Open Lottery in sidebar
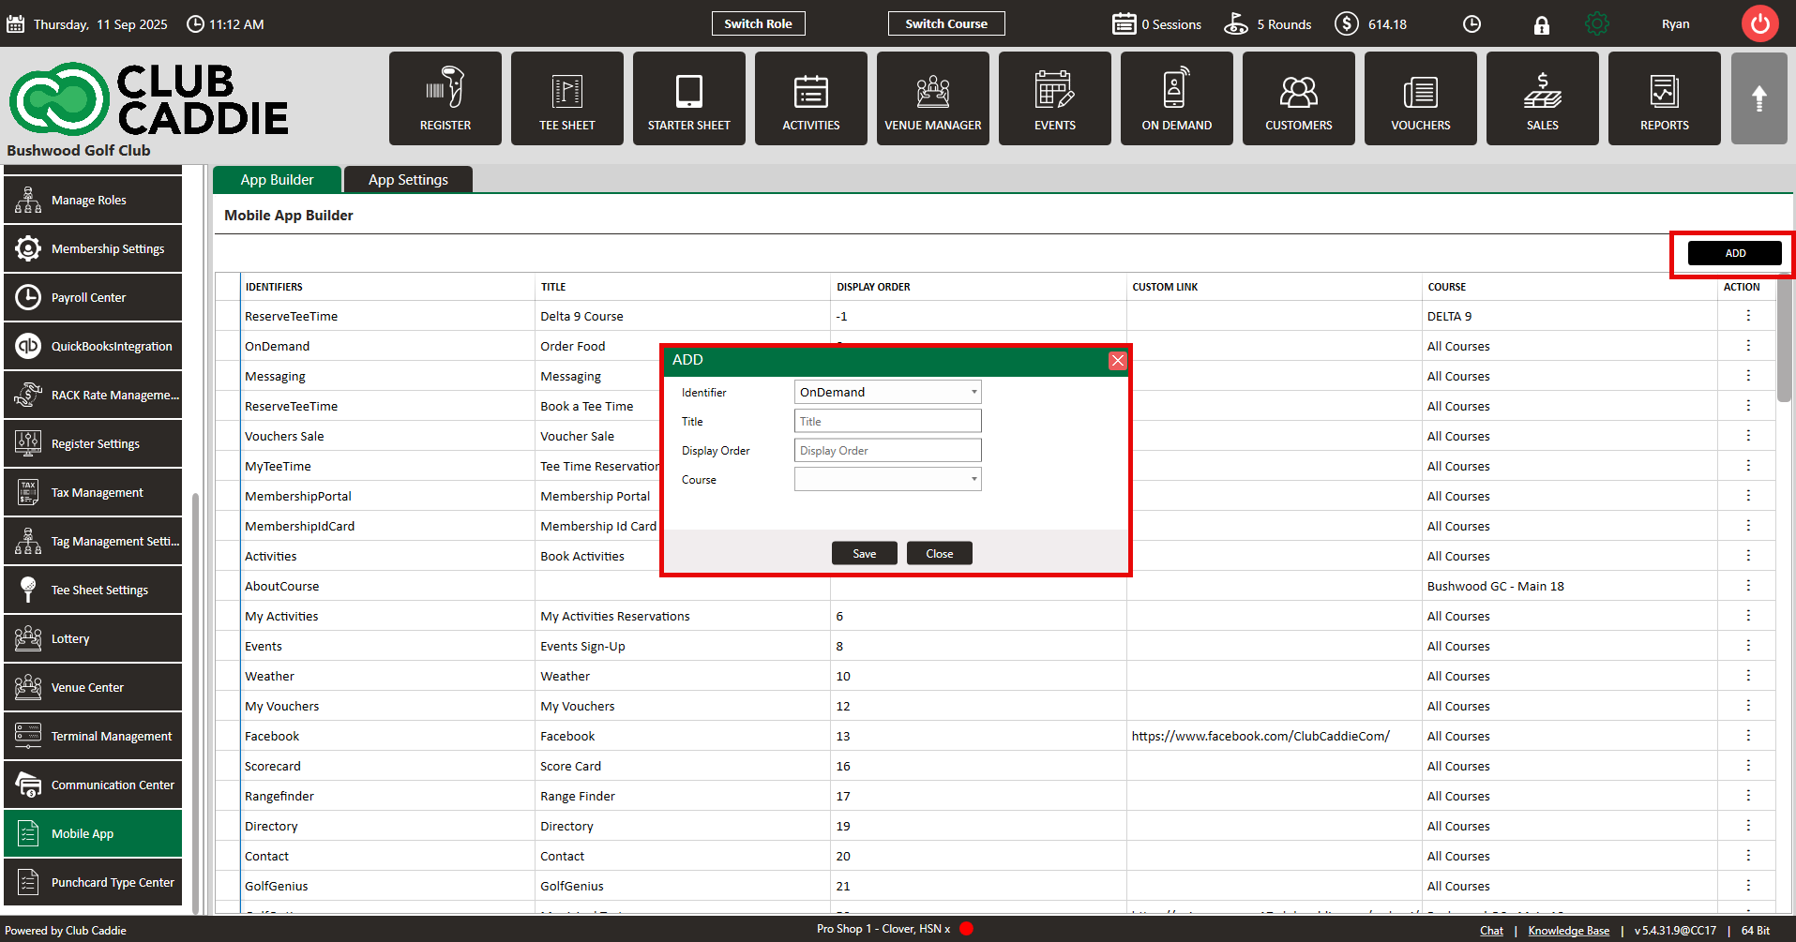Image resolution: width=1796 pixels, height=942 pixels. [x=93, y=638]
